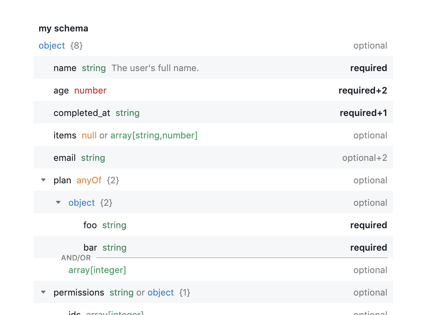Screen dimensions: 431x315
Task: Click the 'optional+2' badge on email
Action: point(365,158)
